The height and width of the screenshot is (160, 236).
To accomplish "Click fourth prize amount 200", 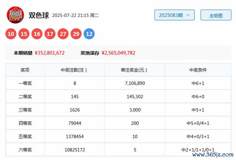I will (x=135, y=123).
